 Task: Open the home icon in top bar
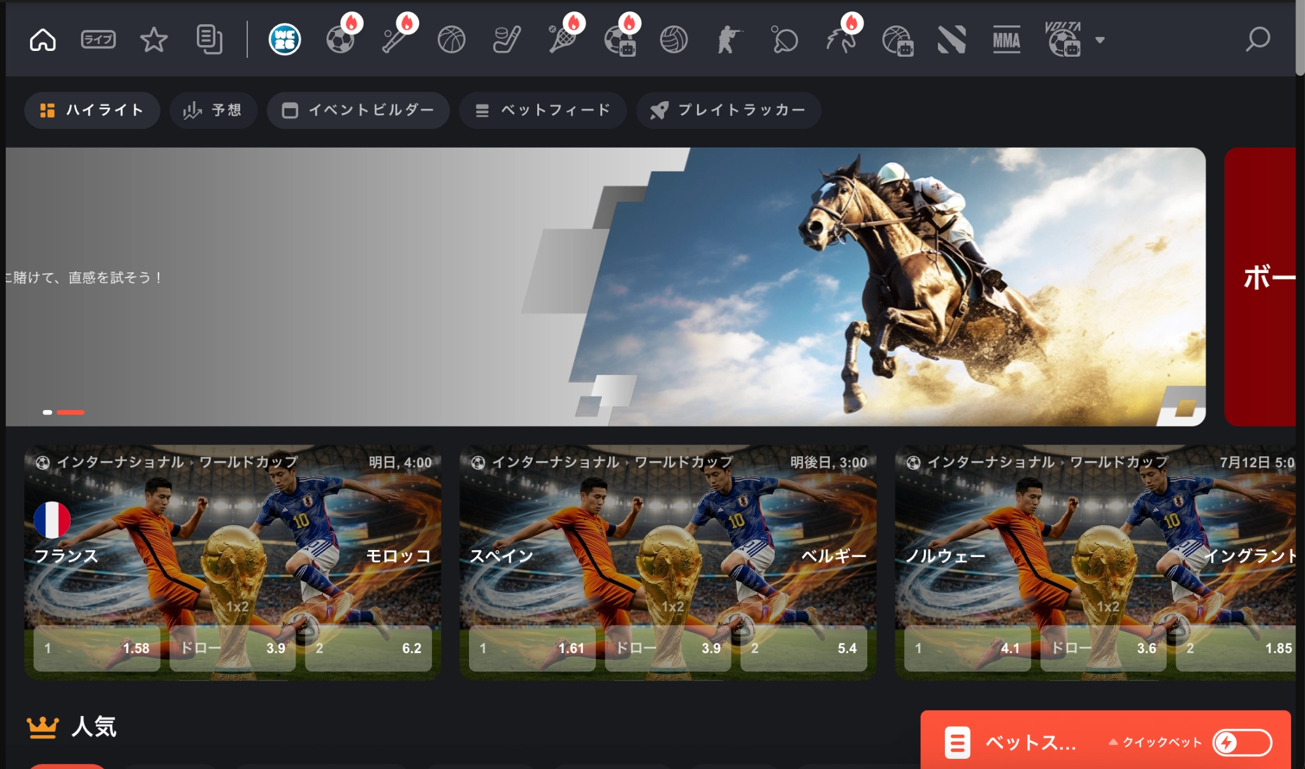[x=43, y=39]
